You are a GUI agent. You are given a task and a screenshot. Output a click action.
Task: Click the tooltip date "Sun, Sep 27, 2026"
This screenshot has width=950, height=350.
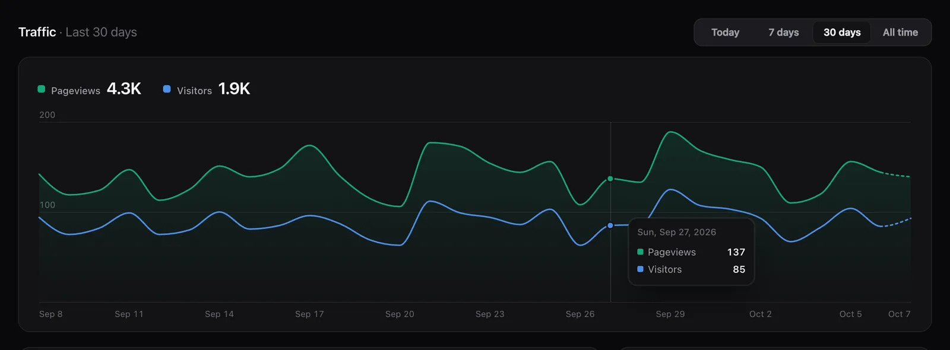[677, 232]
